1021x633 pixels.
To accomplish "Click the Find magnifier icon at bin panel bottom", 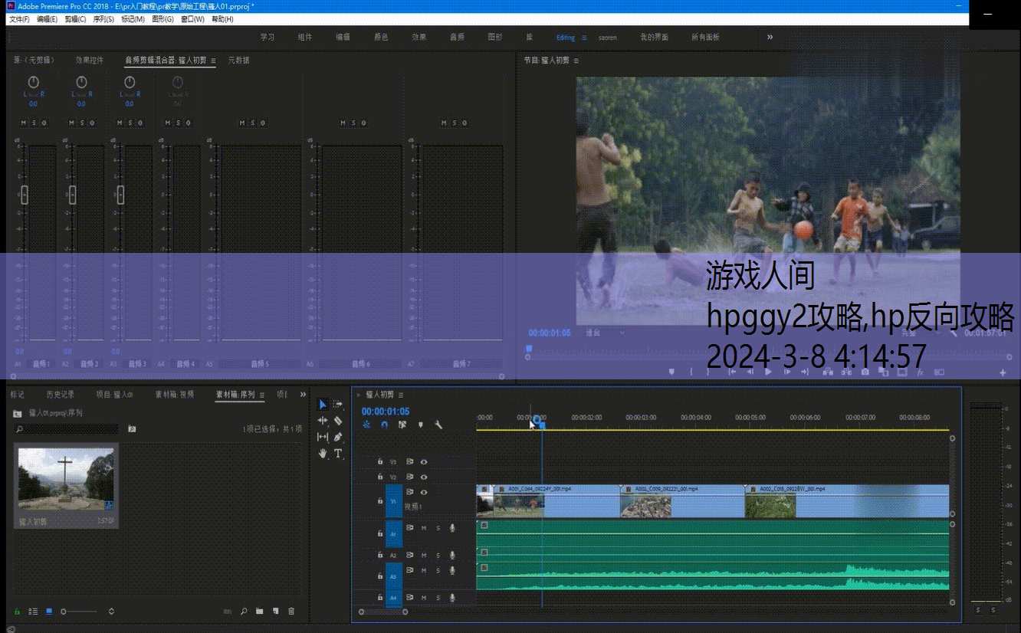I will click(244, 611).
